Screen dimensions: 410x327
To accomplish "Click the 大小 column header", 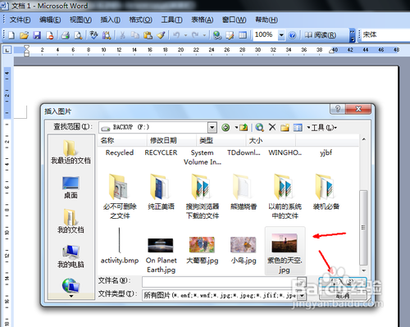I will [271, 140].
